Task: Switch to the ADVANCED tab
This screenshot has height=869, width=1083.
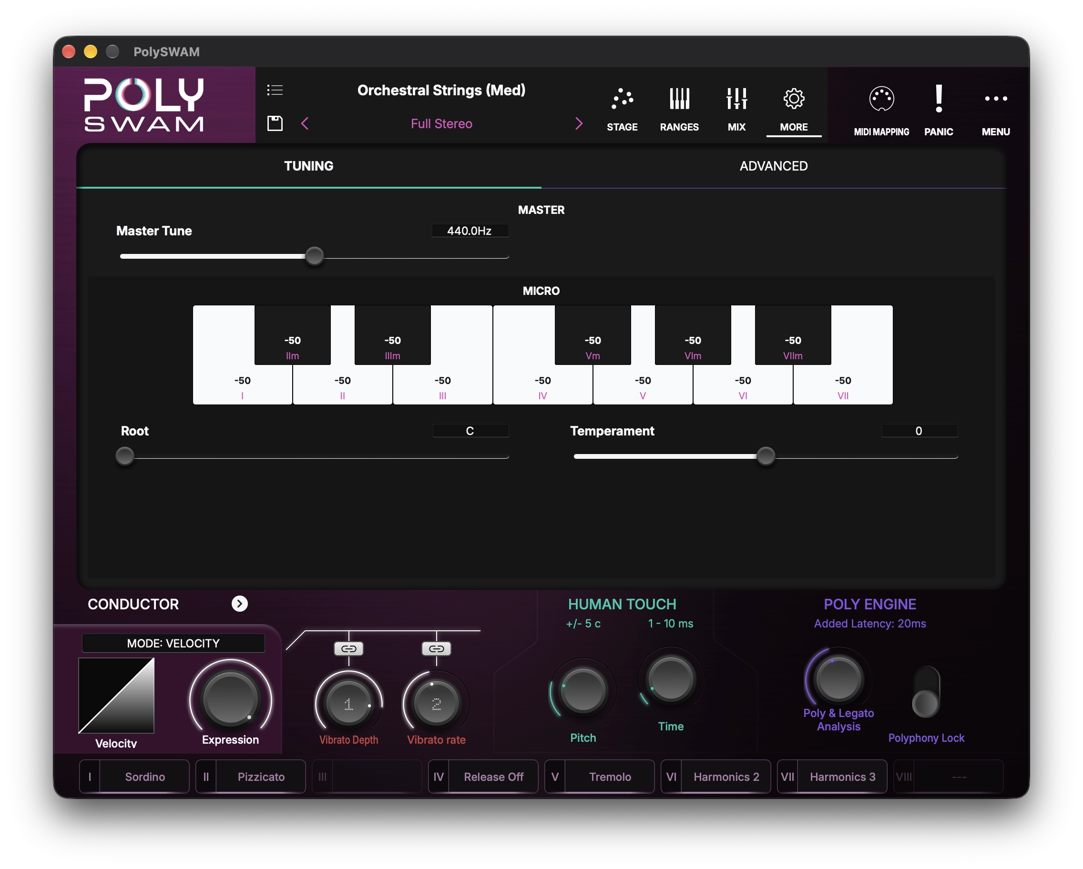Action: 774,166
